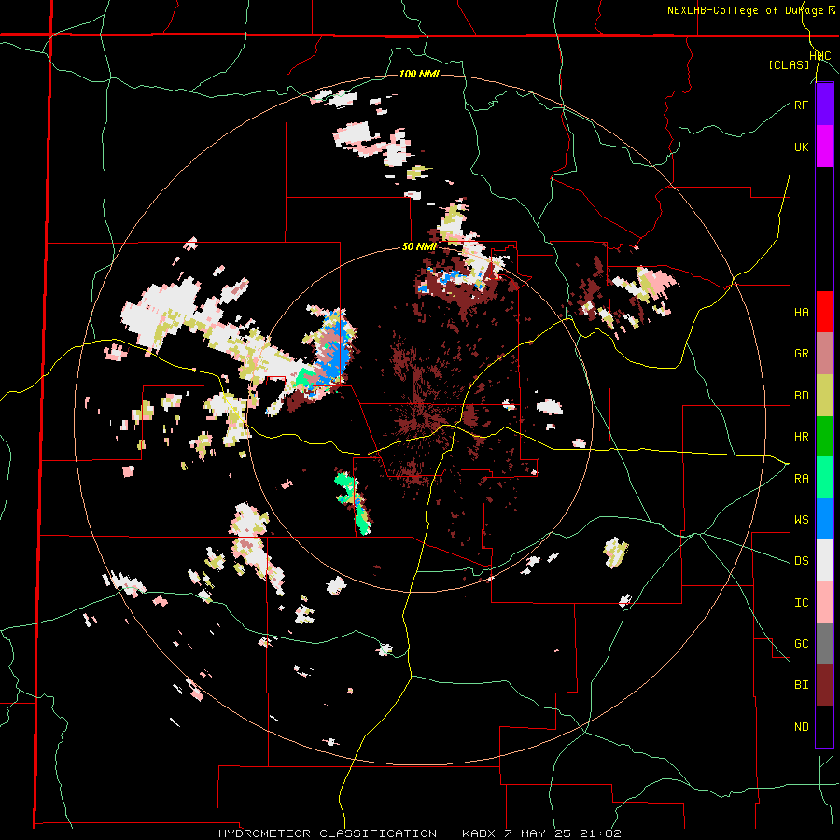Click the GC legend label
Viewport: 840px width, 840px height.
tap(801, 644)
